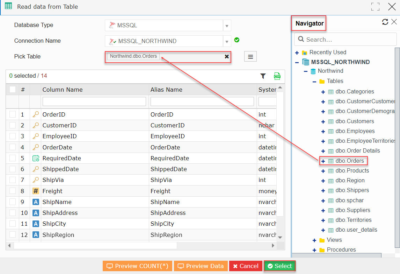Click the green connection status check icon
The image size is (400, 274).
click(x=237, y=40)
